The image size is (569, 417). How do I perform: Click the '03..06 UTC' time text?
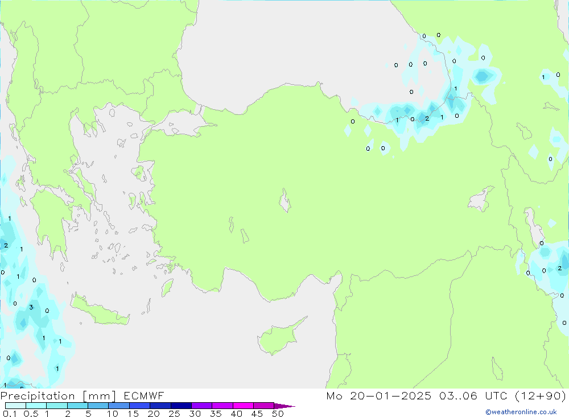point(473,395)
